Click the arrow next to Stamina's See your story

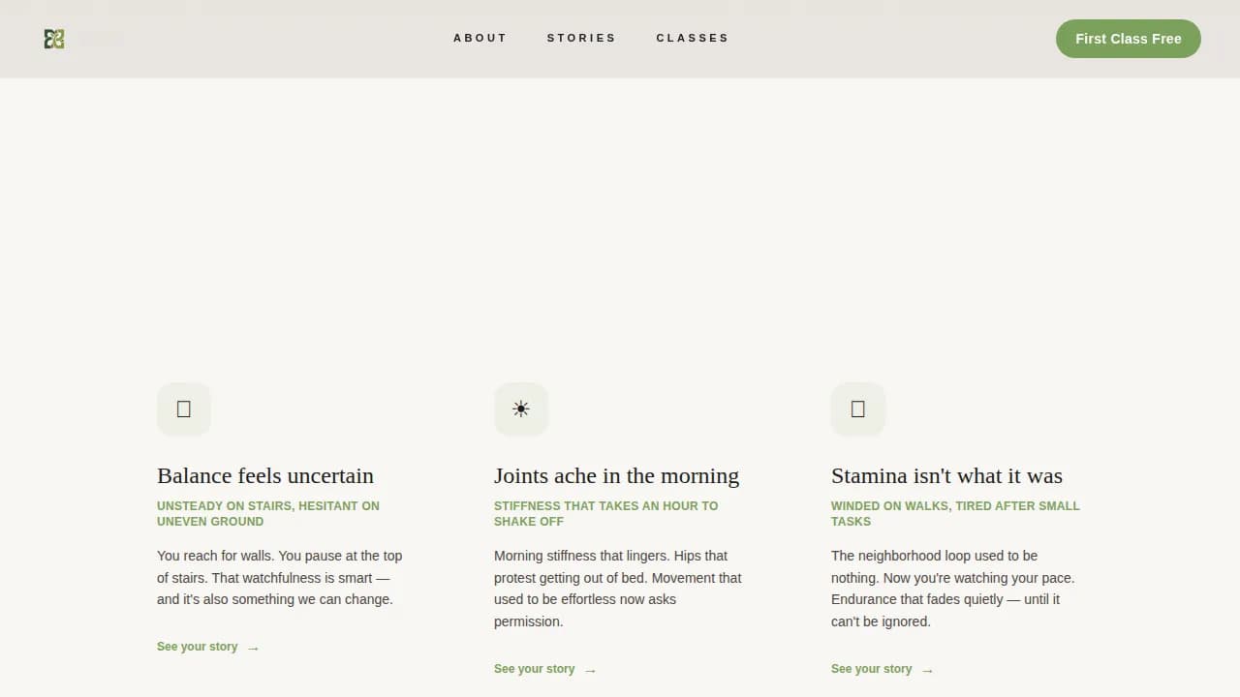[927, 670]
